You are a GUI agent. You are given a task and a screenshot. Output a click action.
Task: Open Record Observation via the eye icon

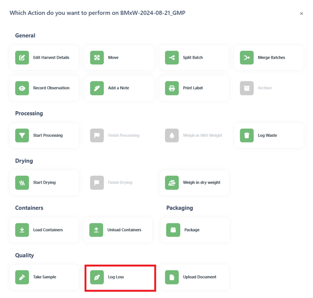click(x=22, y=88)
